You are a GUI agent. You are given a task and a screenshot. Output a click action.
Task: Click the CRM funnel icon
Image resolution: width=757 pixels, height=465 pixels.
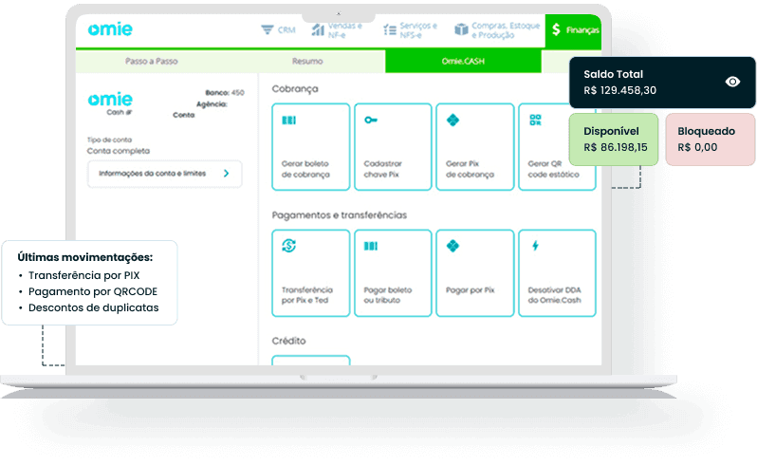(267, 30)
